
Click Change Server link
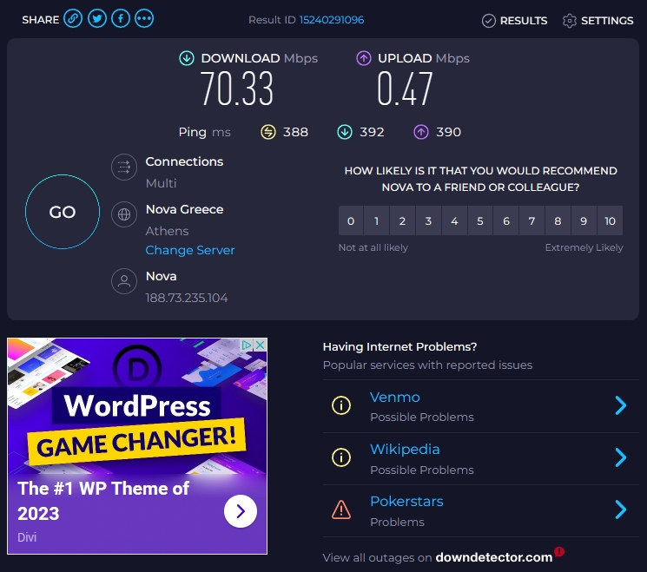point(190,250)
